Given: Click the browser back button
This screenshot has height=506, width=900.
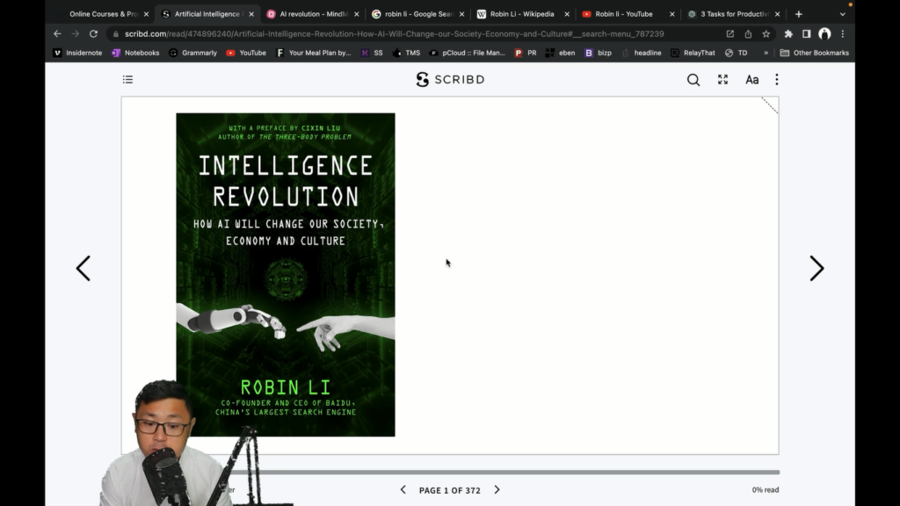Looking at the screenshot, I should point(57,34).
